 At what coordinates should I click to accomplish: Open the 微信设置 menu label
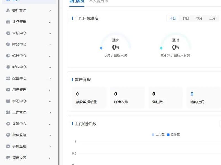point(19,158)
